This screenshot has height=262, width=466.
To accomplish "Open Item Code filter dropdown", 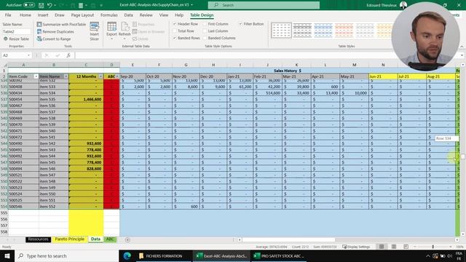I will pyautogui.click(x=36, y=76).
